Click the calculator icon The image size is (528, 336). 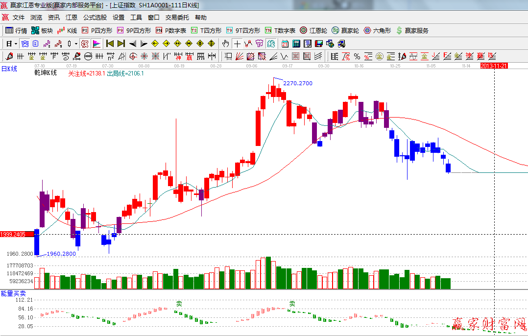click(296, 44)
